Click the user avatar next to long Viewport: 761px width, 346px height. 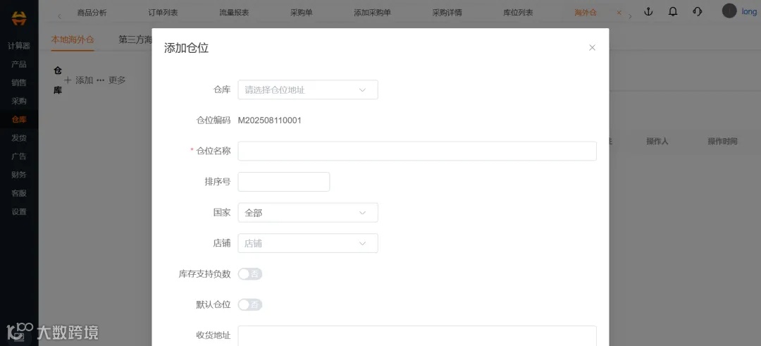[729, 11]
